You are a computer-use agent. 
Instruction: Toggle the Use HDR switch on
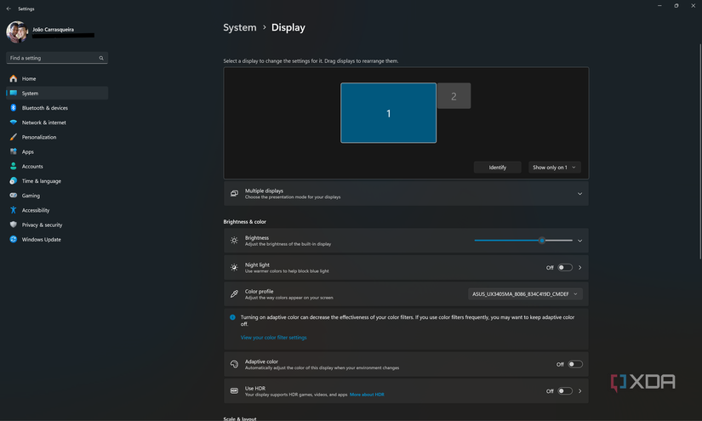pos(565,391)
